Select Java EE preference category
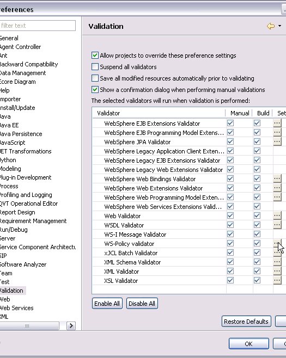The height and width of the screenshot is (358, 286). tap(9, 125)
